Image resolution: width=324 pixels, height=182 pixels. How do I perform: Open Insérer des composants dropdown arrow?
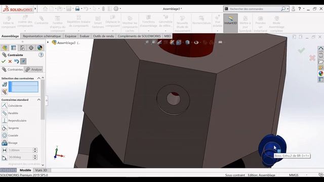(25, 31)
